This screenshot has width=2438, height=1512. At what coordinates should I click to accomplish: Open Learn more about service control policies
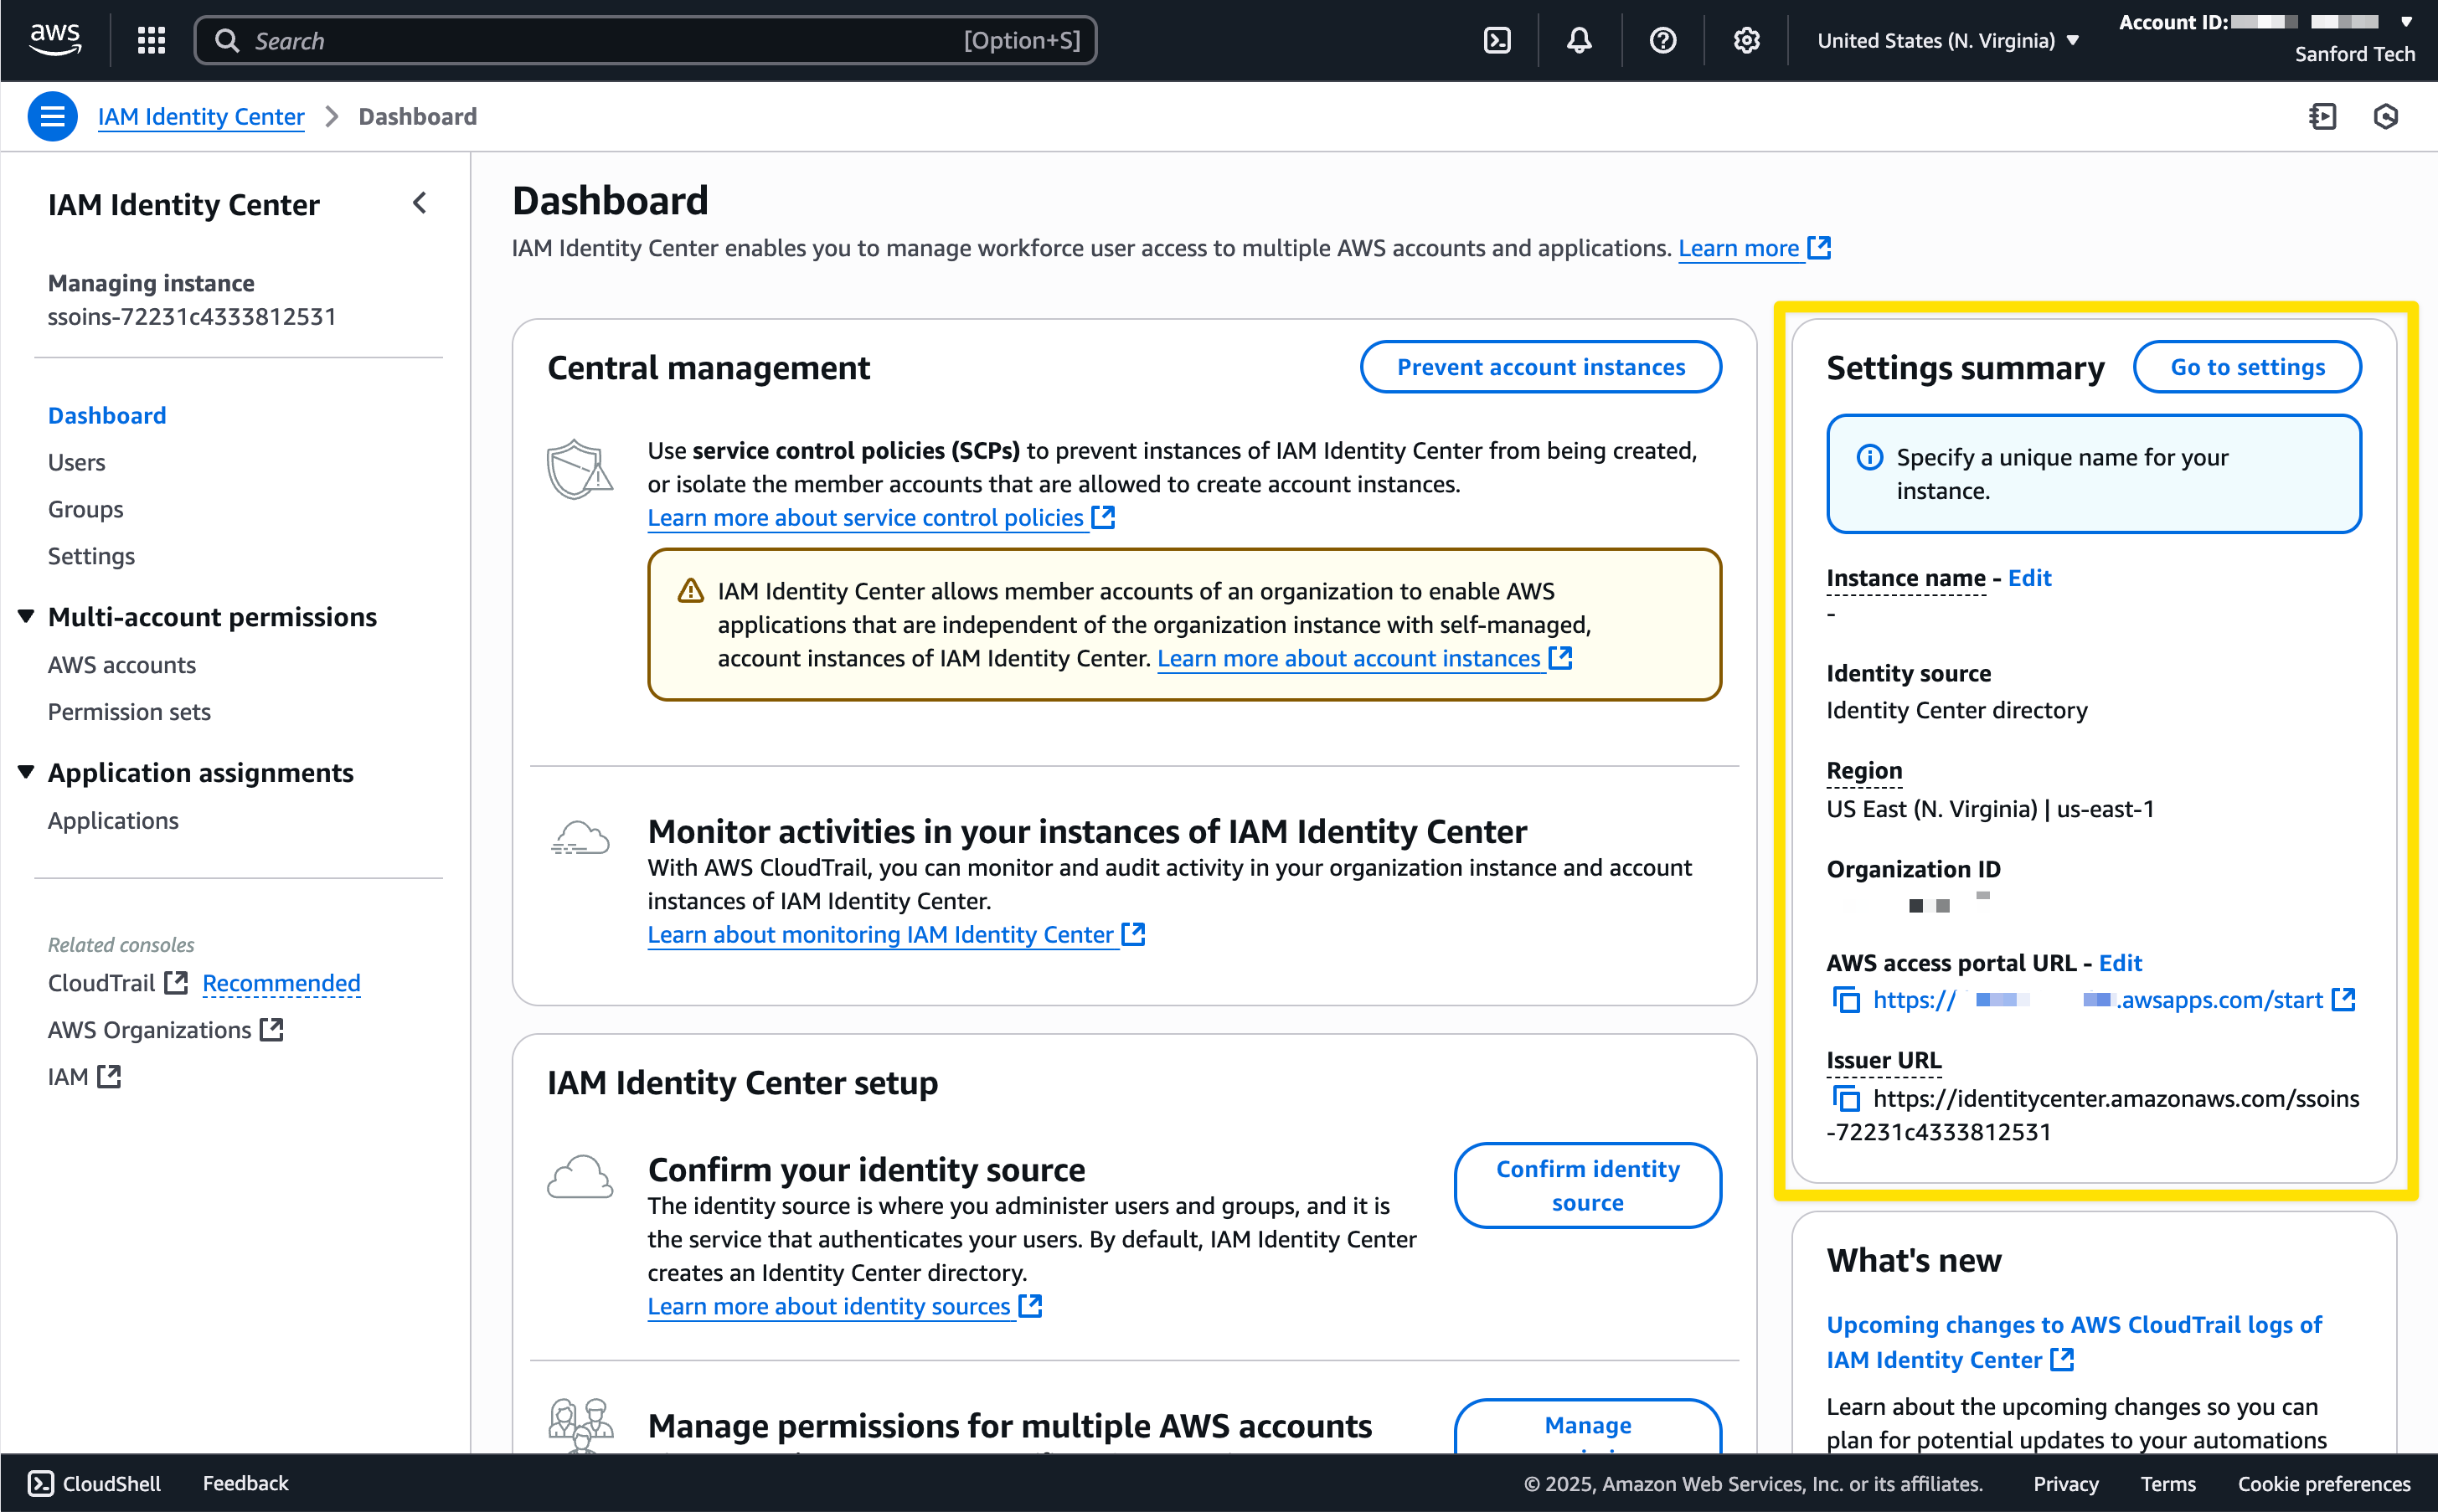point(880,518)
